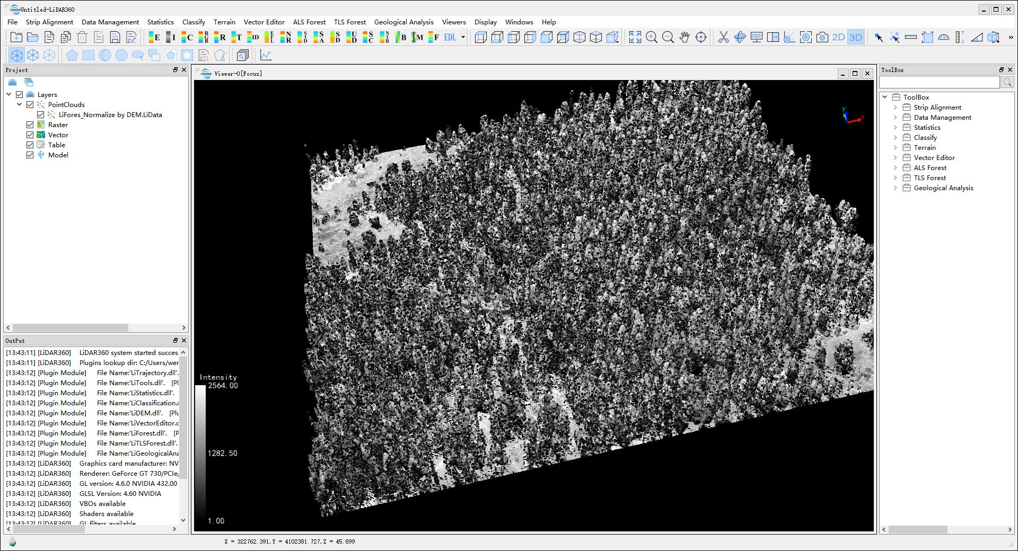Collapse the Layers tree node
The image size is (1018, 551).
point(9,95)
